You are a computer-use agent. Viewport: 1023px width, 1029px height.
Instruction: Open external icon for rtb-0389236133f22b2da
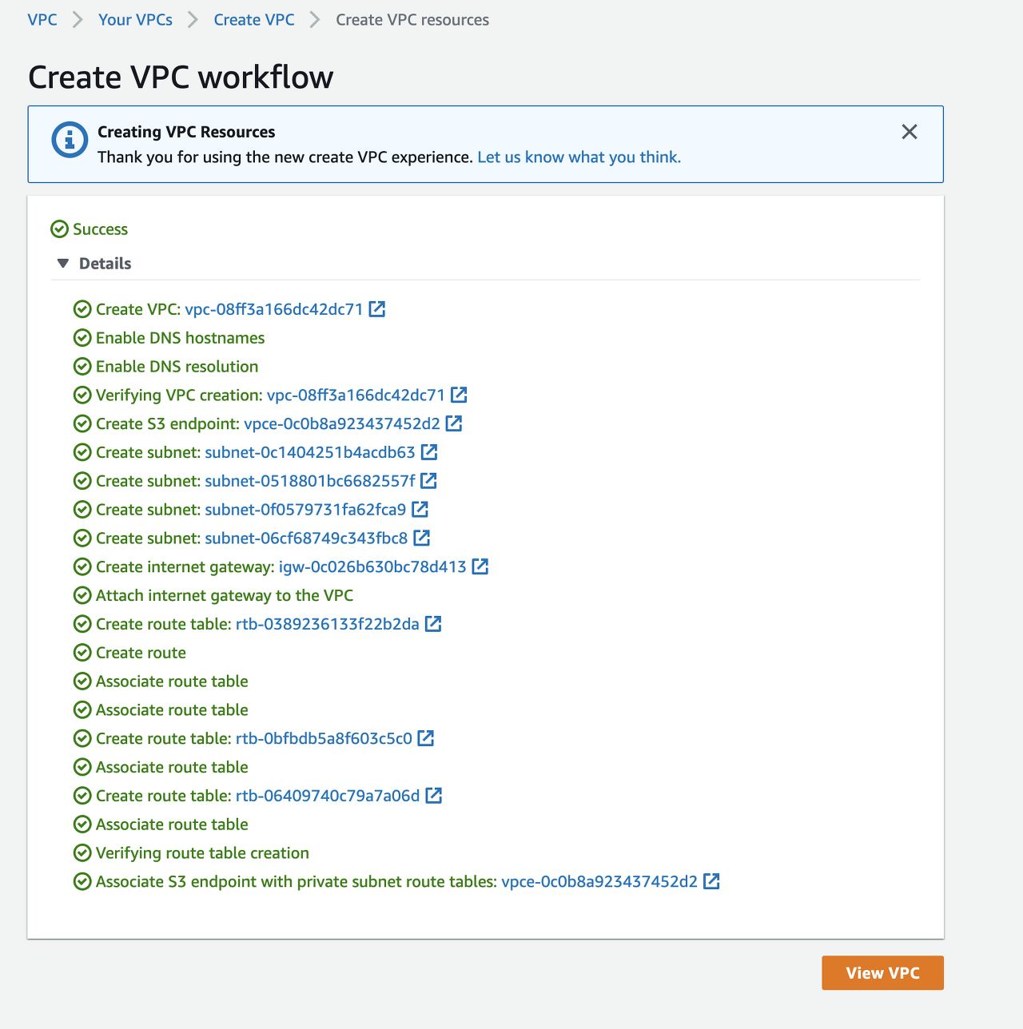(432, 624)
